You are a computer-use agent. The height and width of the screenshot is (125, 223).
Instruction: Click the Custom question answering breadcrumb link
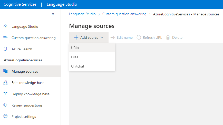[x=124, y=14]
